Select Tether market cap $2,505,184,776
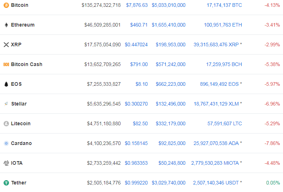 (104, 183)
